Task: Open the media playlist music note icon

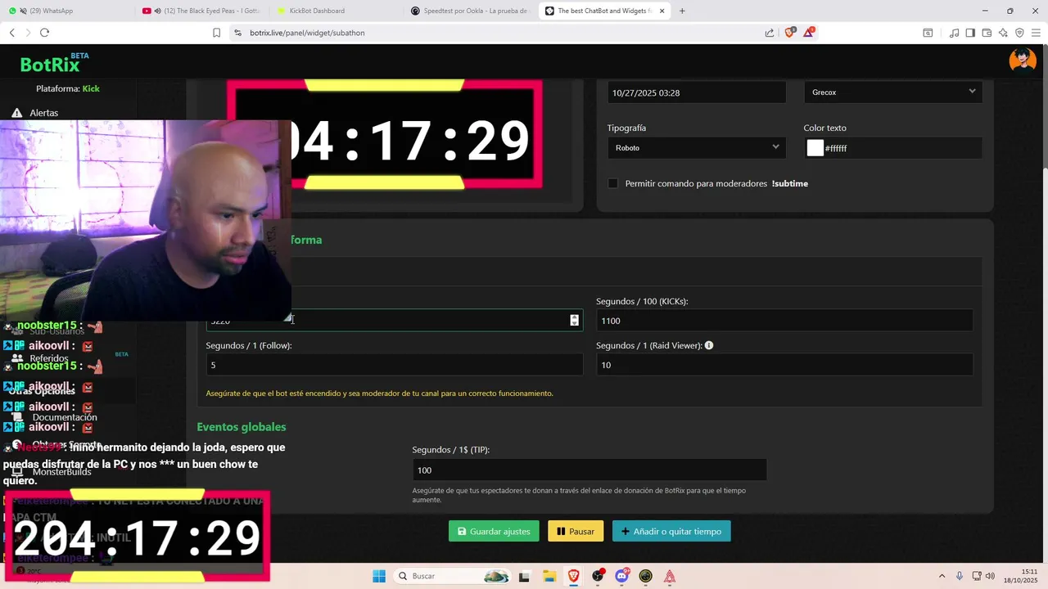Action: click(x=954, y=33)
